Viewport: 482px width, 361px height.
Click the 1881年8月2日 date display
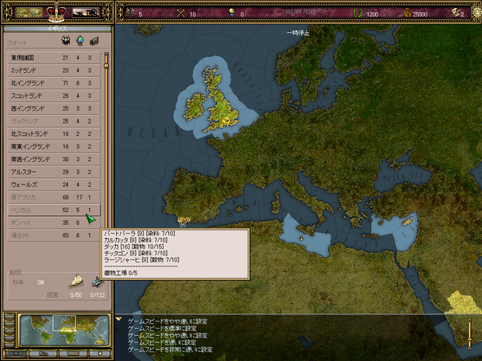(299, 12)
